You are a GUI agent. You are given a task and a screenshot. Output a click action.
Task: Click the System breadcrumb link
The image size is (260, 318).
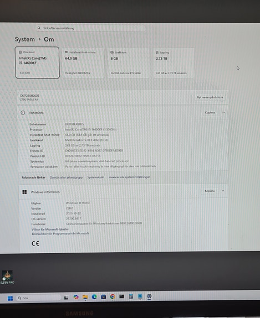pos(24,39)
